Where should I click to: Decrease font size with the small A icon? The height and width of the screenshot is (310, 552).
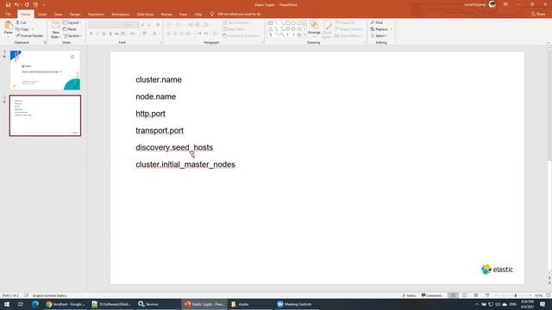pyautogui.click(x=149, y=25)
